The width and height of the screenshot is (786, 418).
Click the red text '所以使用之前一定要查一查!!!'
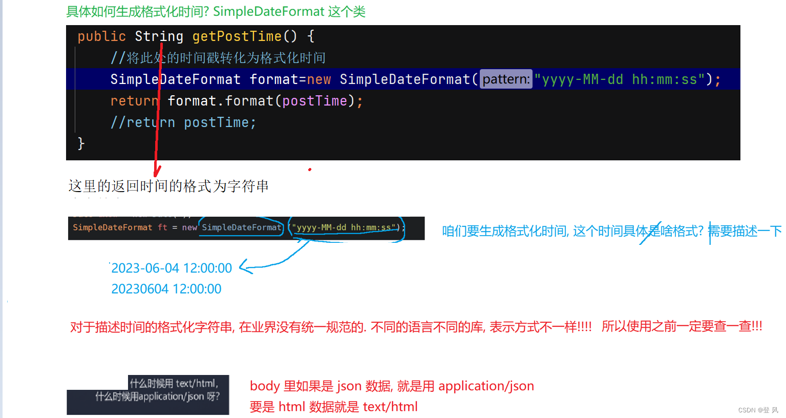click(x=682, y=326)
